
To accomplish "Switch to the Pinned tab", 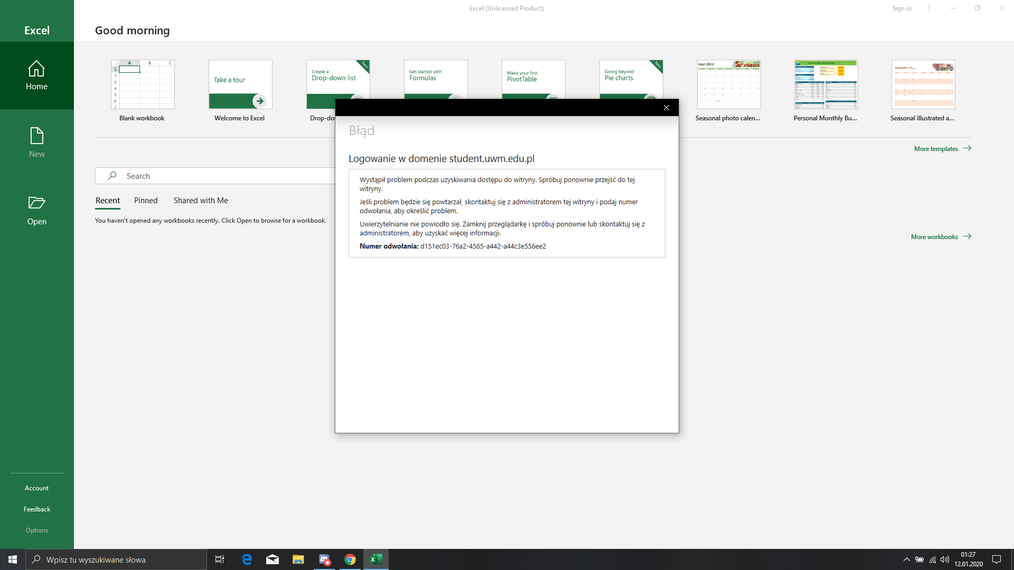I will coord(146,201).
